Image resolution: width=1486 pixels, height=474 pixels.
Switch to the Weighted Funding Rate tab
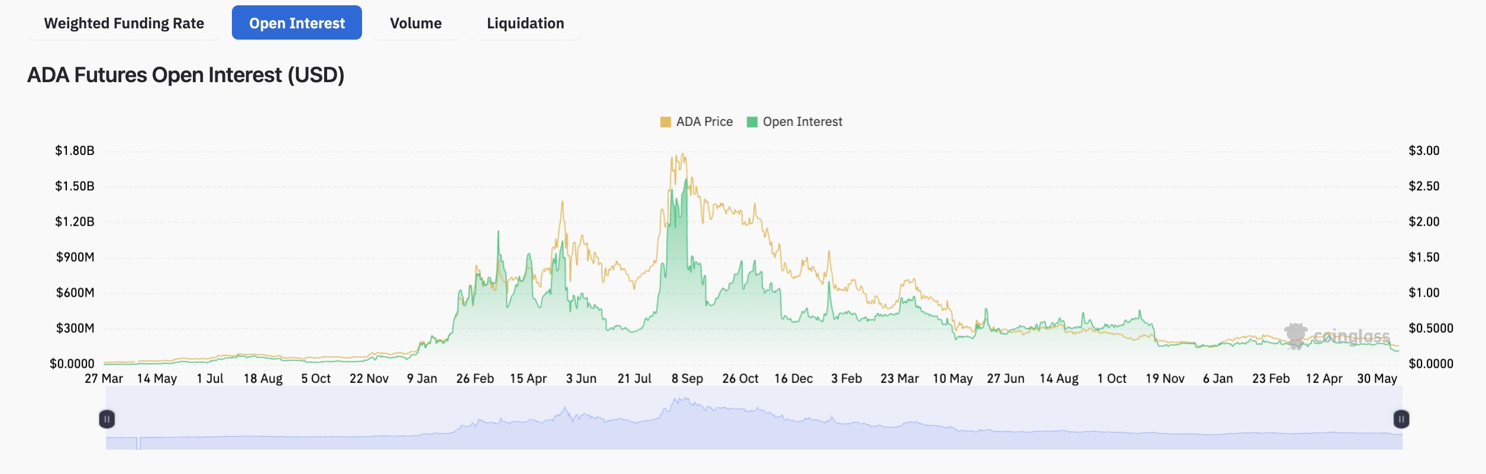coord(124,23)
